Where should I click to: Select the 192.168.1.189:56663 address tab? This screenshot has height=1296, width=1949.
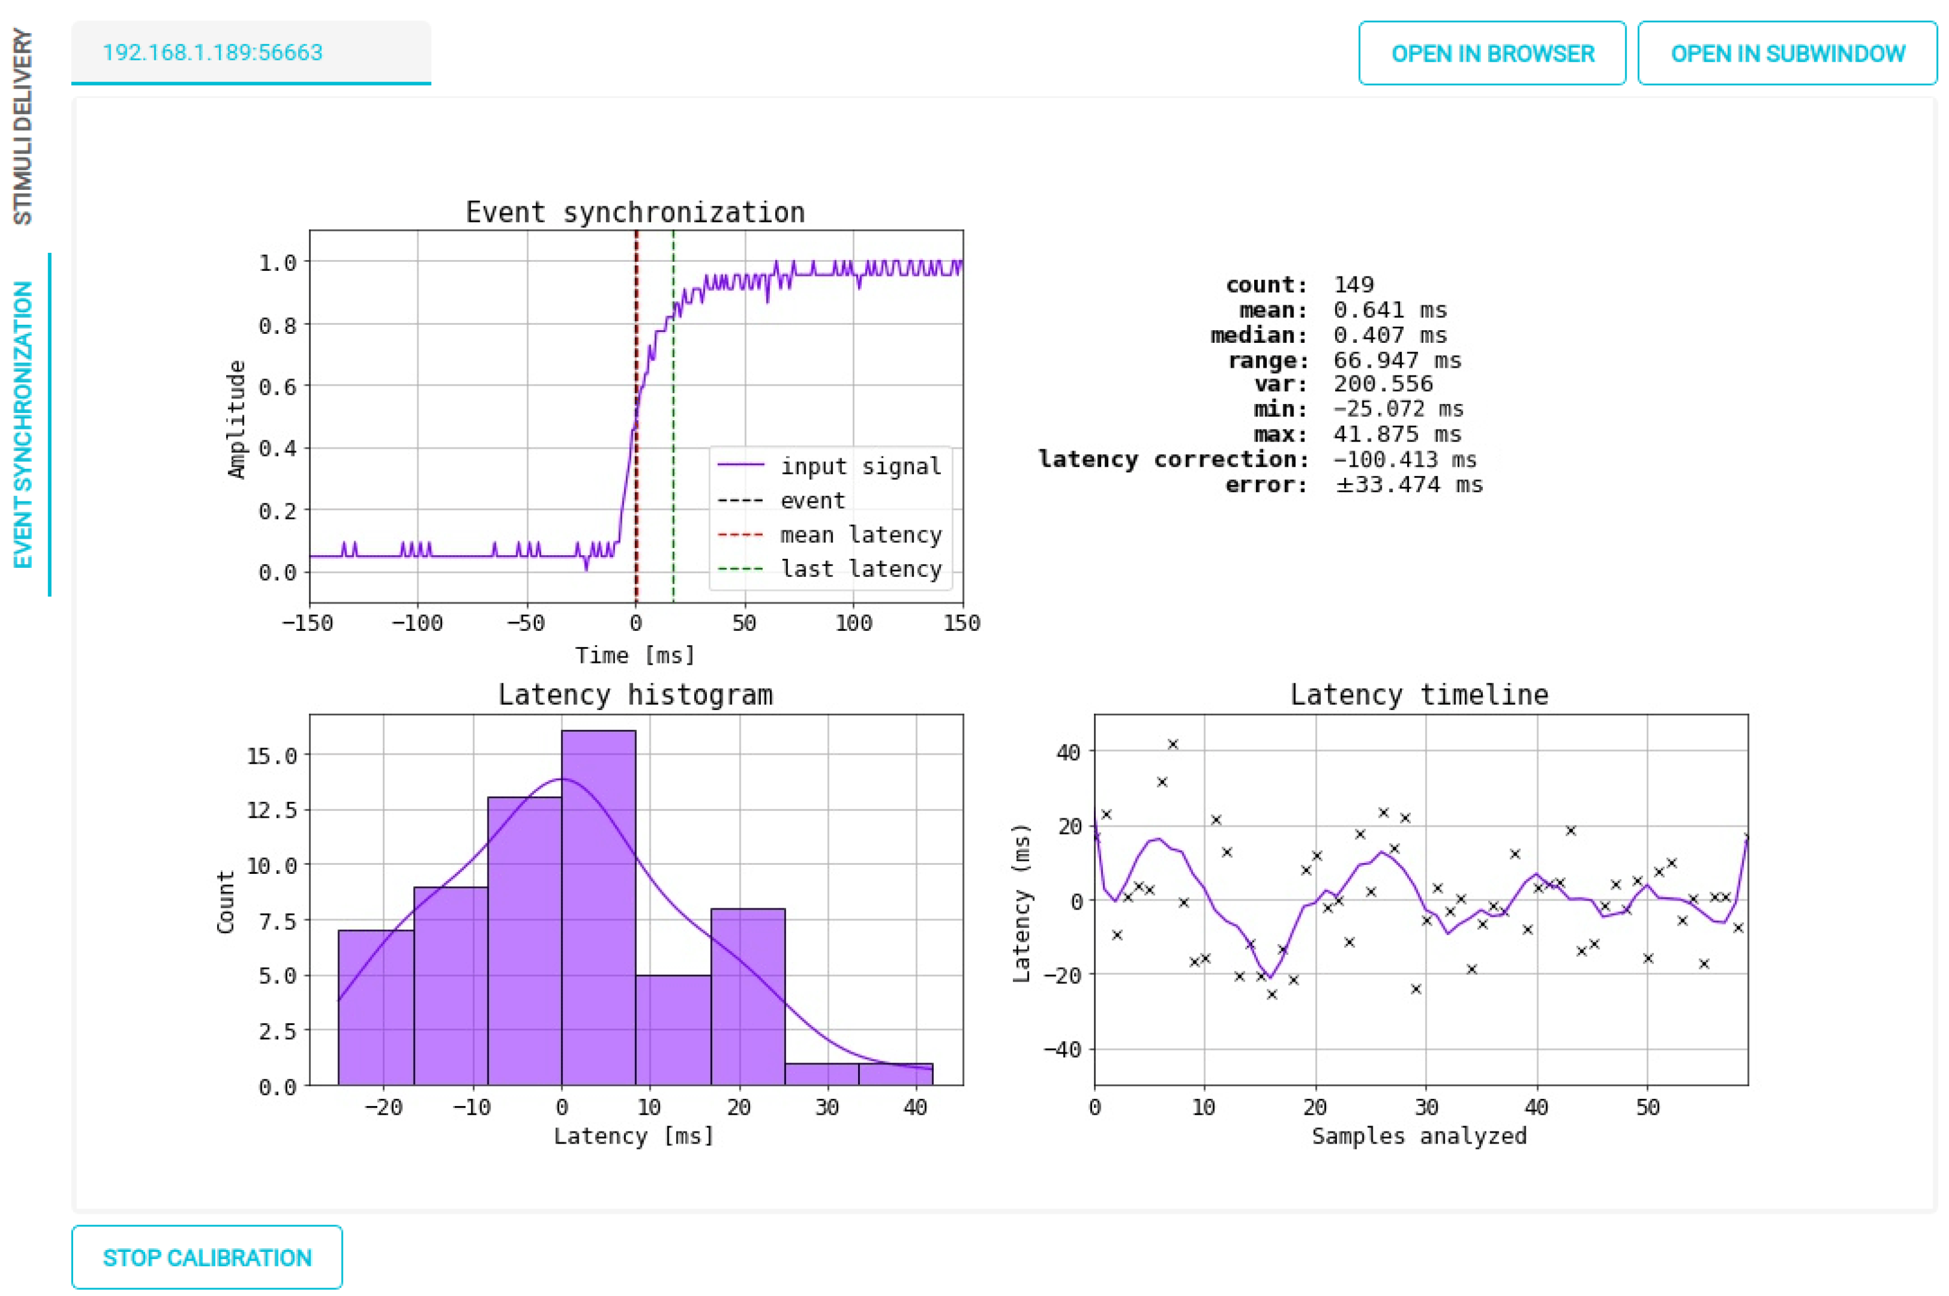212,52
